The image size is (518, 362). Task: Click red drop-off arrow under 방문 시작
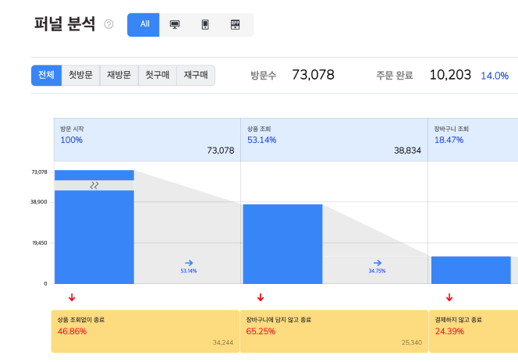click(x=72, y=297)
